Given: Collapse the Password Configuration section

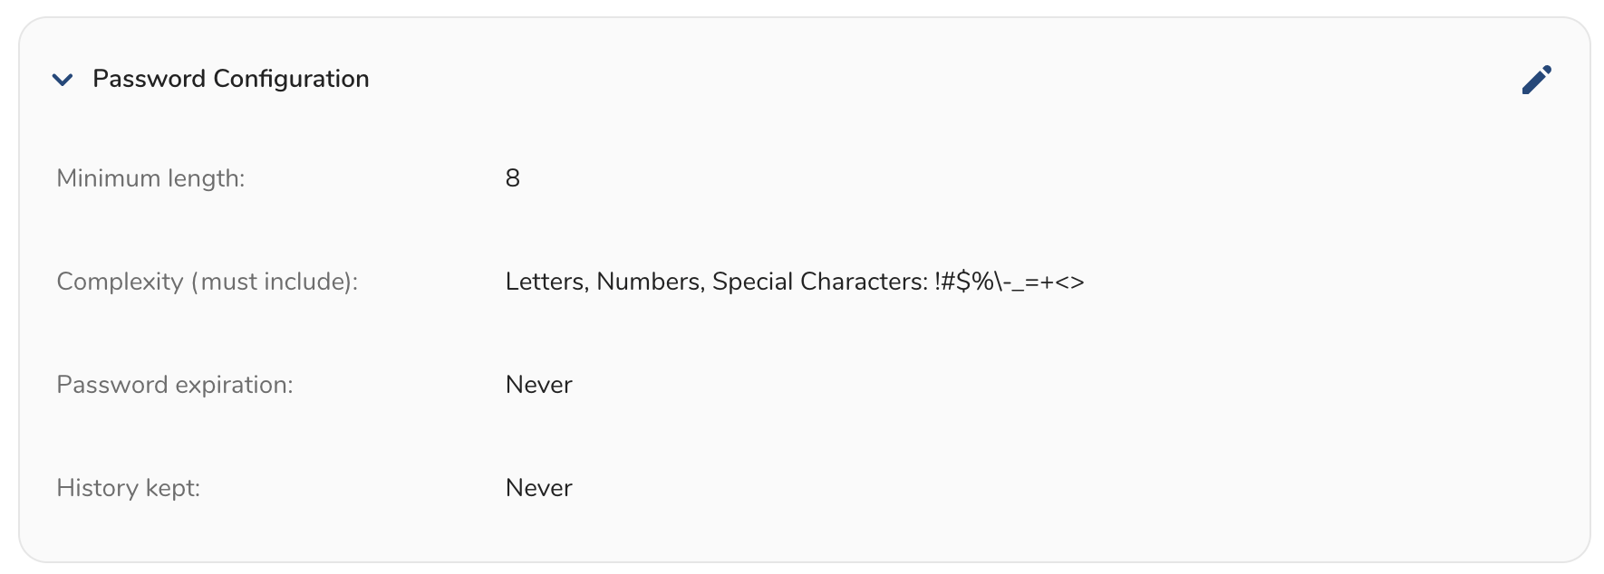Looking at the screenshot, I should tap(63, 80).
